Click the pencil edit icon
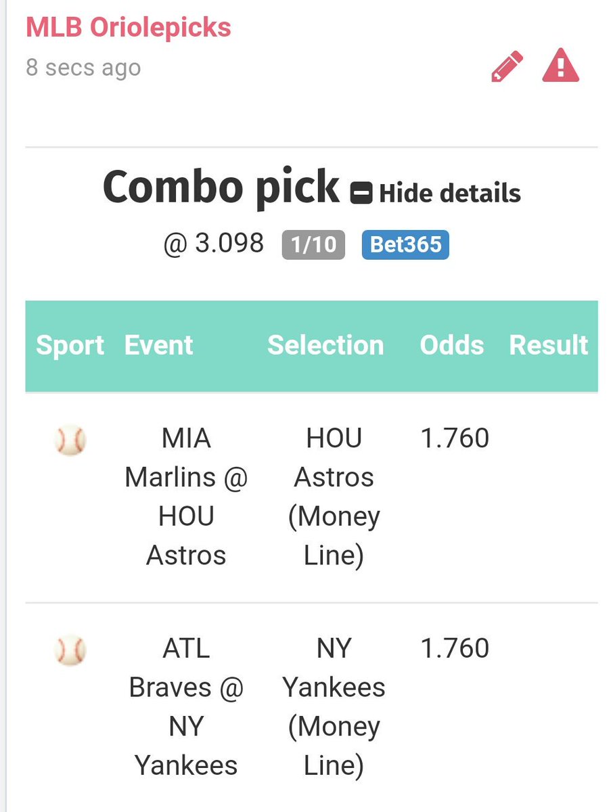 (507, 66)
